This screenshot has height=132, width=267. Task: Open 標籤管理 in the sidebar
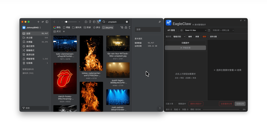click(x=35, y=59)
